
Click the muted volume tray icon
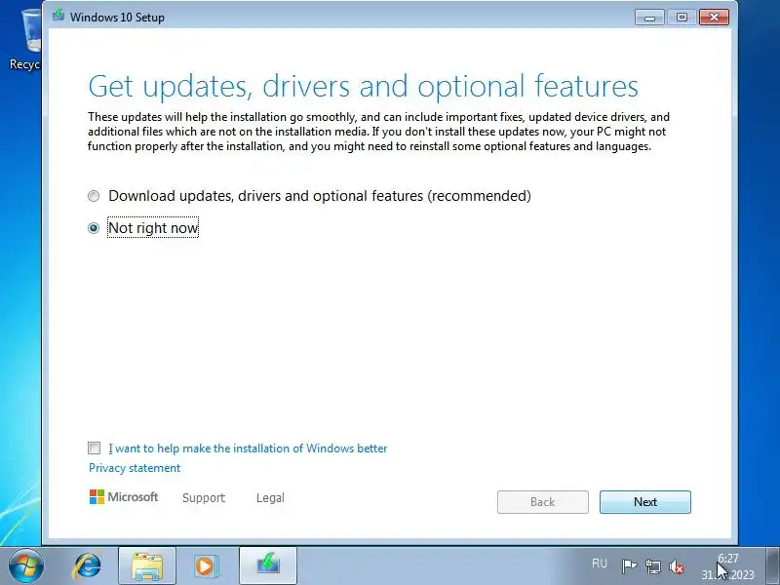point(677,566)
